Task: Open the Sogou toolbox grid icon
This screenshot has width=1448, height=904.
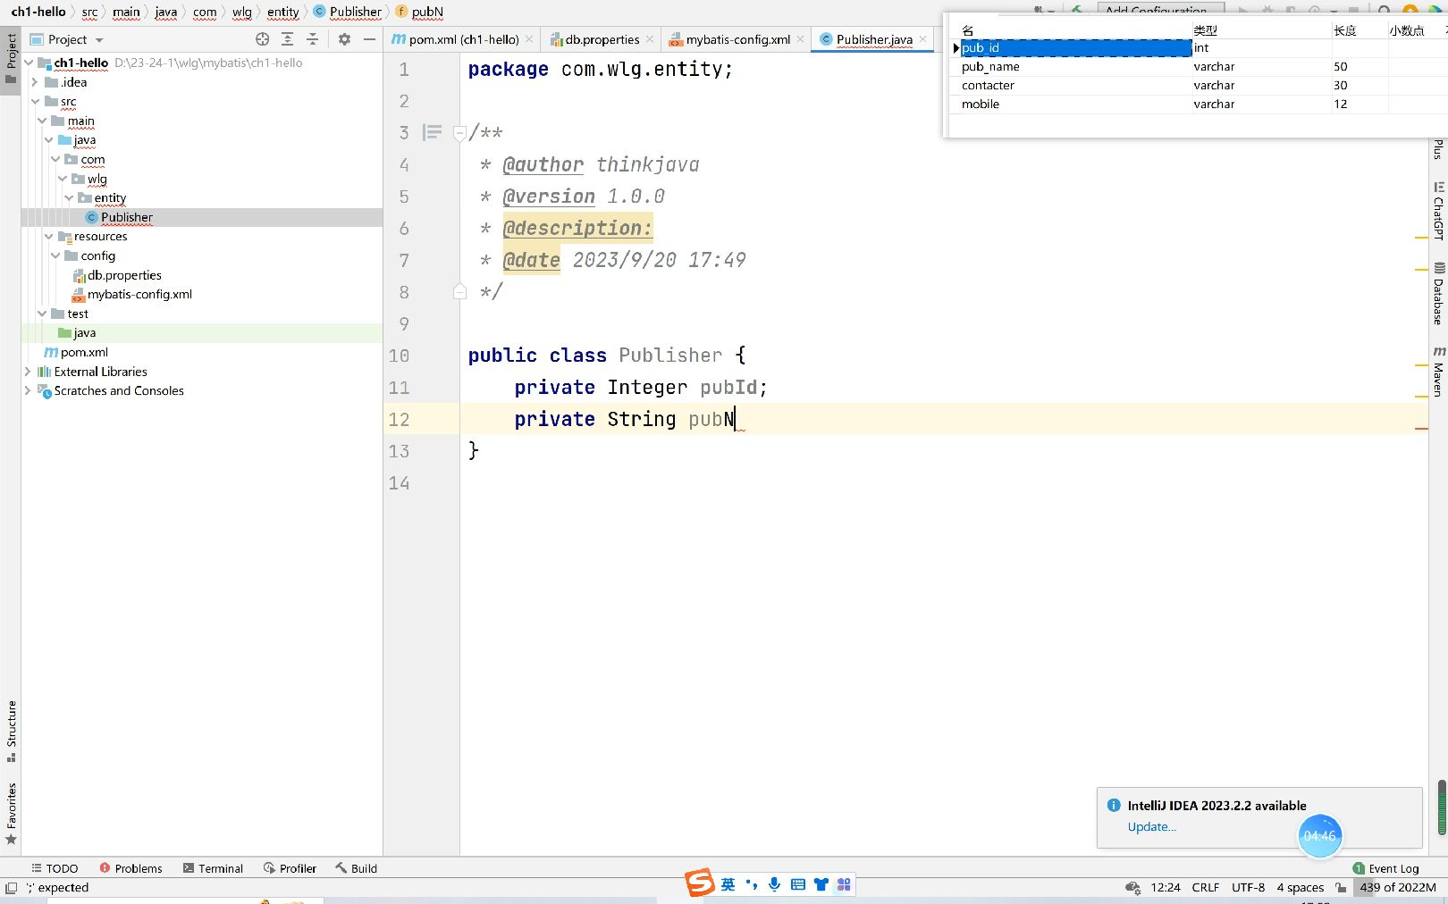Action: point(844,884)
